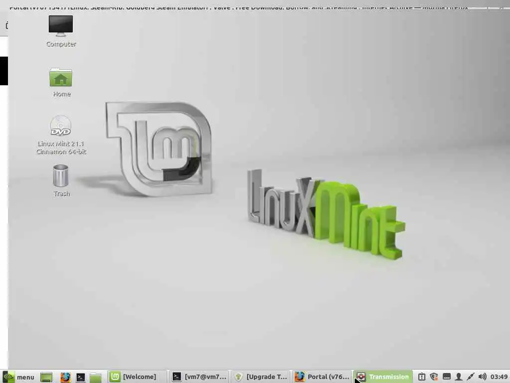The image size is (510, 383).
Task: Switch to the [Upgrade T... window
Action: pyautogui.click(x=261, y=377)
